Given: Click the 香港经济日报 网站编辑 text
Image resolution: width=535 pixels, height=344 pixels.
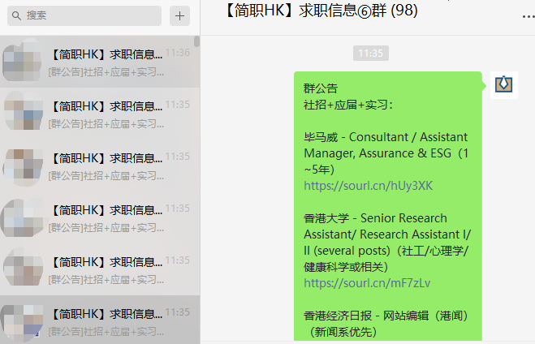Looking at the screenshot, I should (386, 324).
